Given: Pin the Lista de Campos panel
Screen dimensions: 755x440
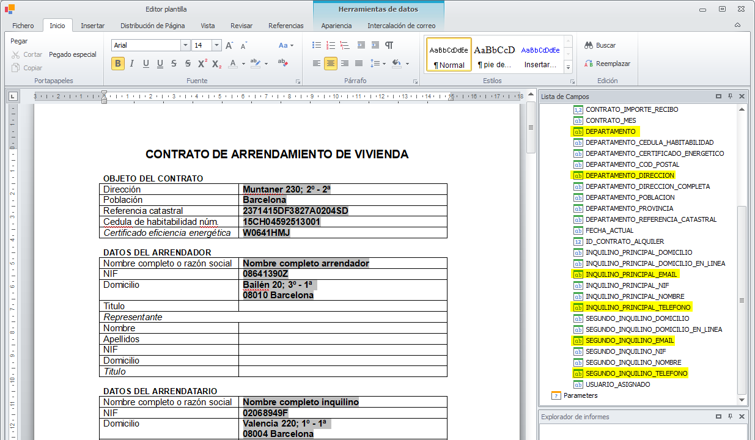Looking at the screenshot, I should (x=730, y=97).
